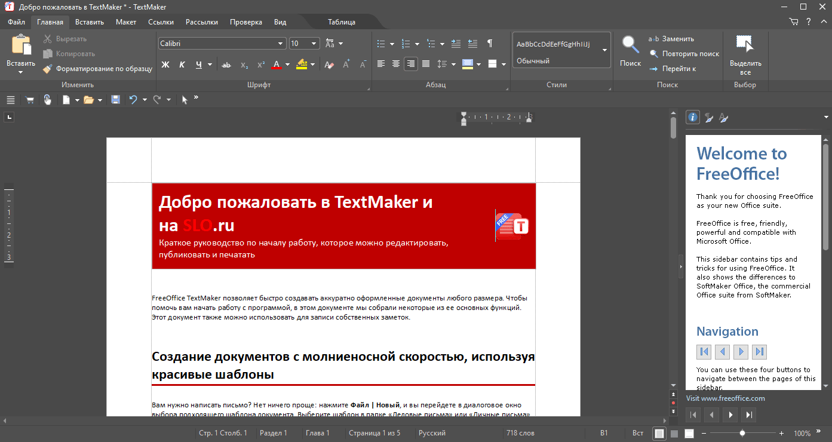Switch to the Ссылки ribbon tab
Viewport: 832px width, 442px height.
click(161, 22)
